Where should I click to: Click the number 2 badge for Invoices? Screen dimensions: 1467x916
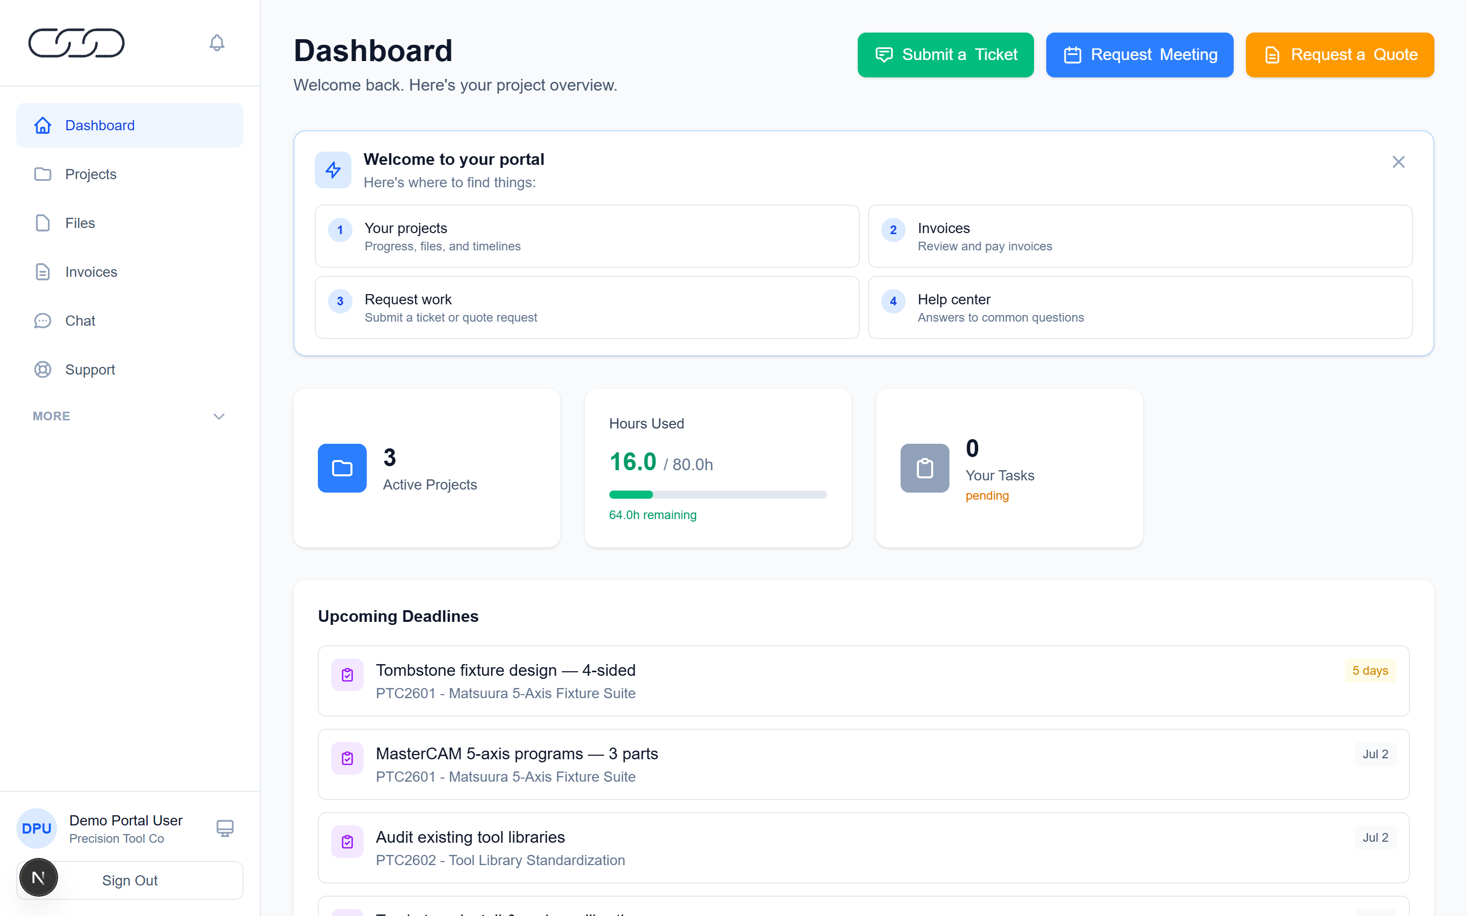[x=893, y=230]
